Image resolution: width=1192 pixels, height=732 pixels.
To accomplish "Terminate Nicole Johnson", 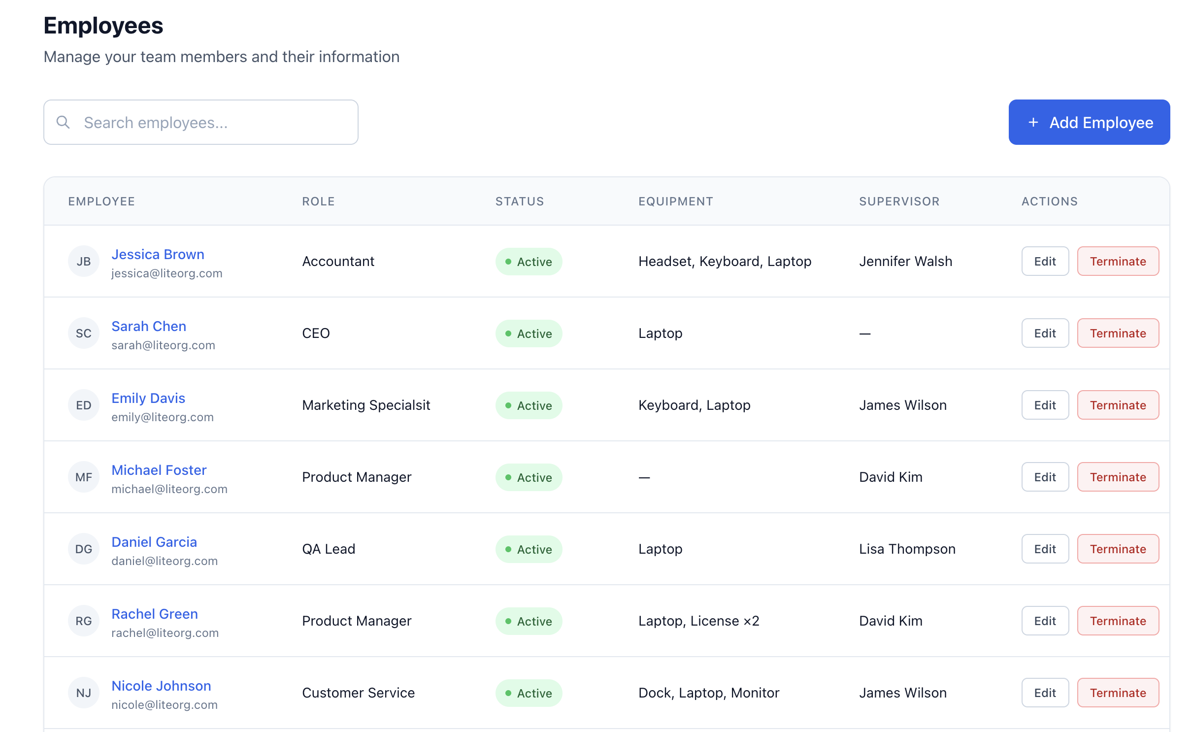I will pyautogui.click(x=1118, y=693).
